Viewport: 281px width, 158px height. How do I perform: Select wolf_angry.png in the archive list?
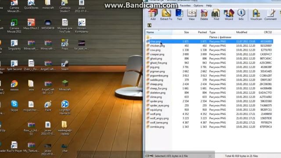coord(209,118)
